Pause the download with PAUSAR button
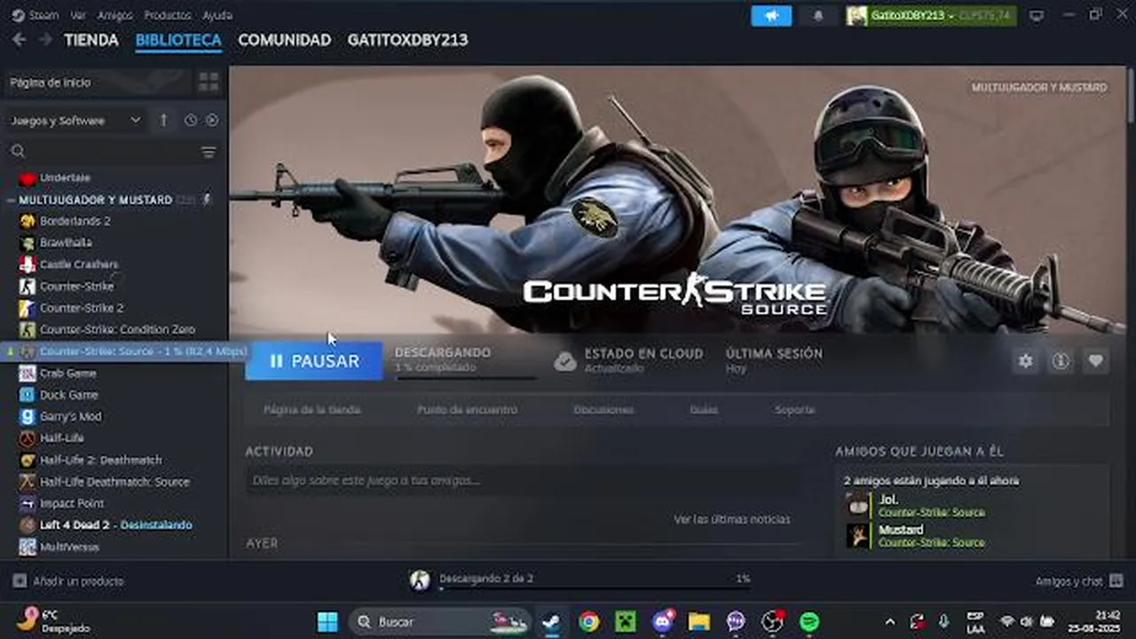 click(314, 361)
